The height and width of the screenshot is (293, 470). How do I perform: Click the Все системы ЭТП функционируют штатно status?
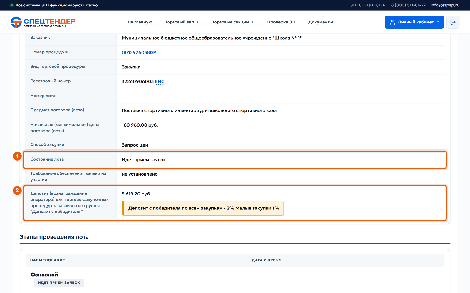click(x=57, y=5)
